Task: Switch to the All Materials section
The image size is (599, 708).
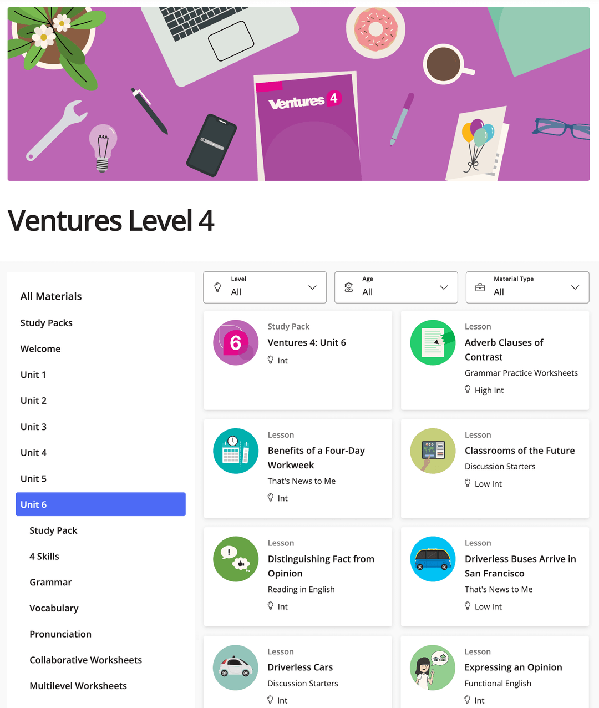Action: tap(51, 296)
